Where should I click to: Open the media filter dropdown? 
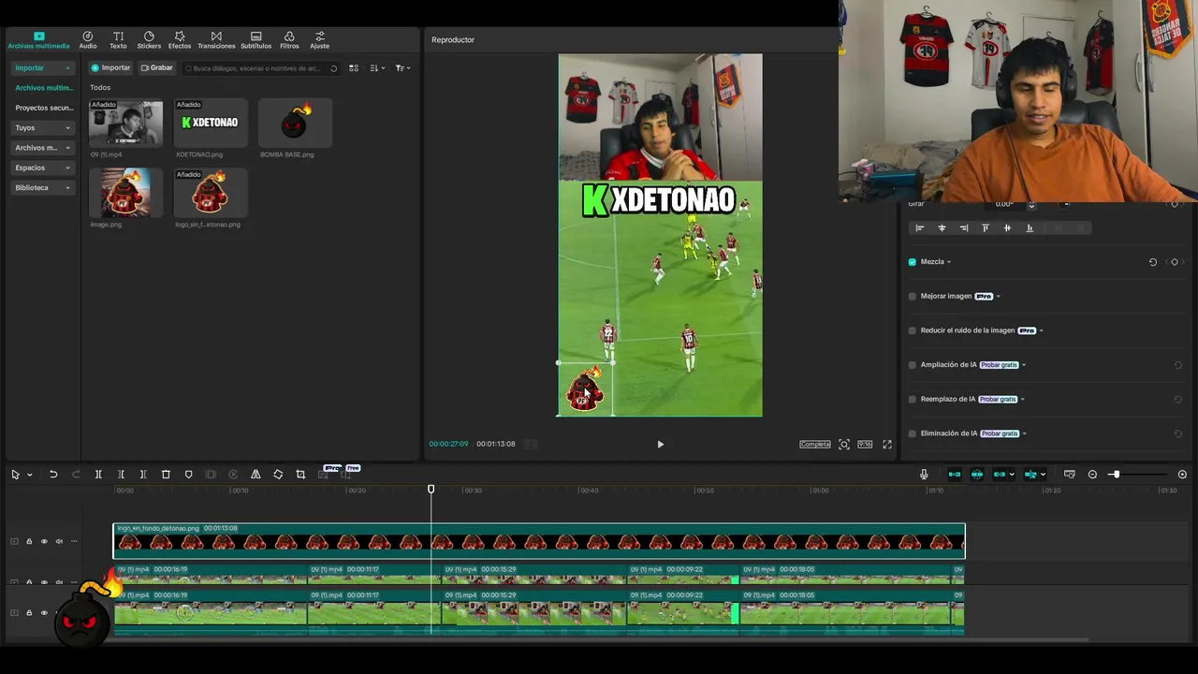tap(402, 68)
